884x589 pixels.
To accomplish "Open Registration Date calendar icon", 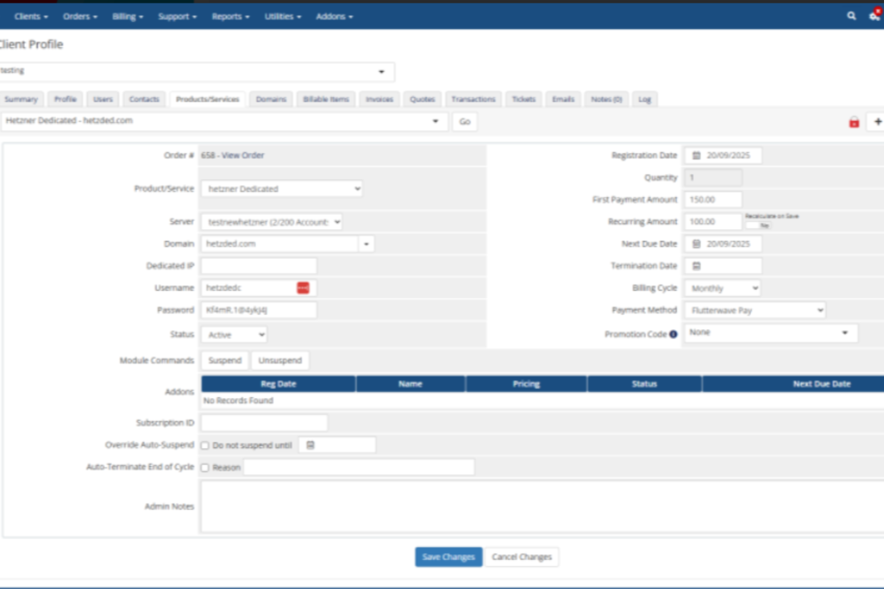I will coord(696,156).
